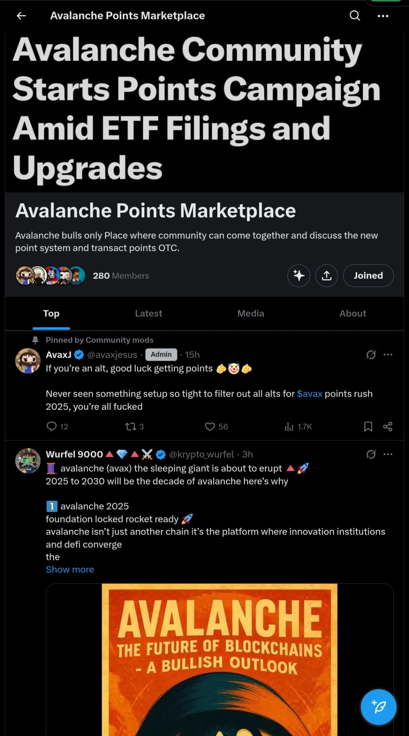Tap the Grok sparkle icon button
The height and width of the screenshot is (736, 409).
(299, 276)
